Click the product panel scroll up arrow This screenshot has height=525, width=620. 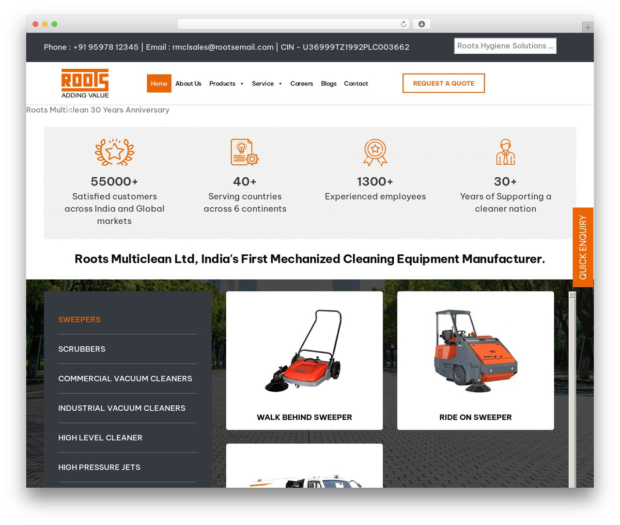click(572, 294)
